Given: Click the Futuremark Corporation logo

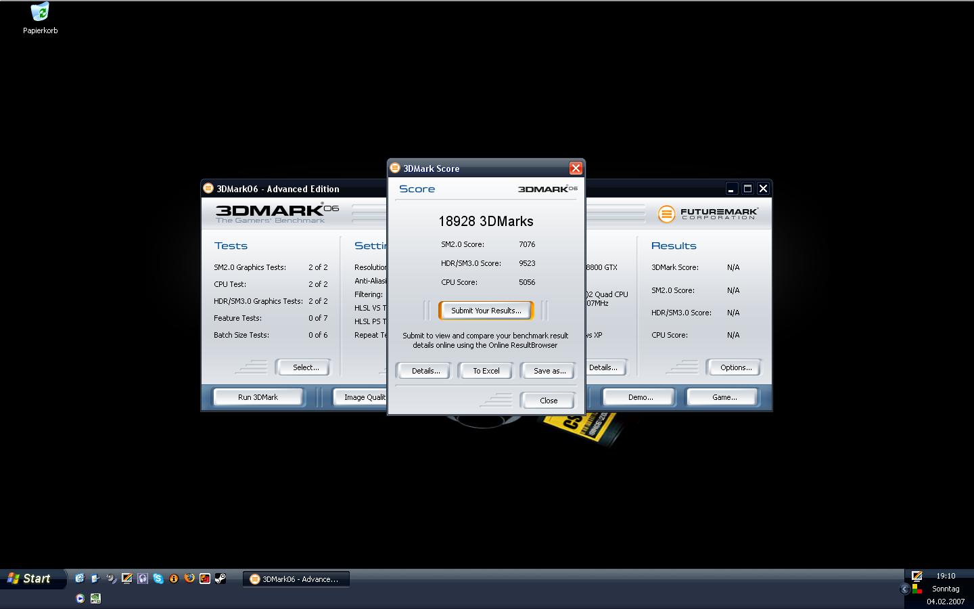Looking at the screenshot, I should click(708, 214).
